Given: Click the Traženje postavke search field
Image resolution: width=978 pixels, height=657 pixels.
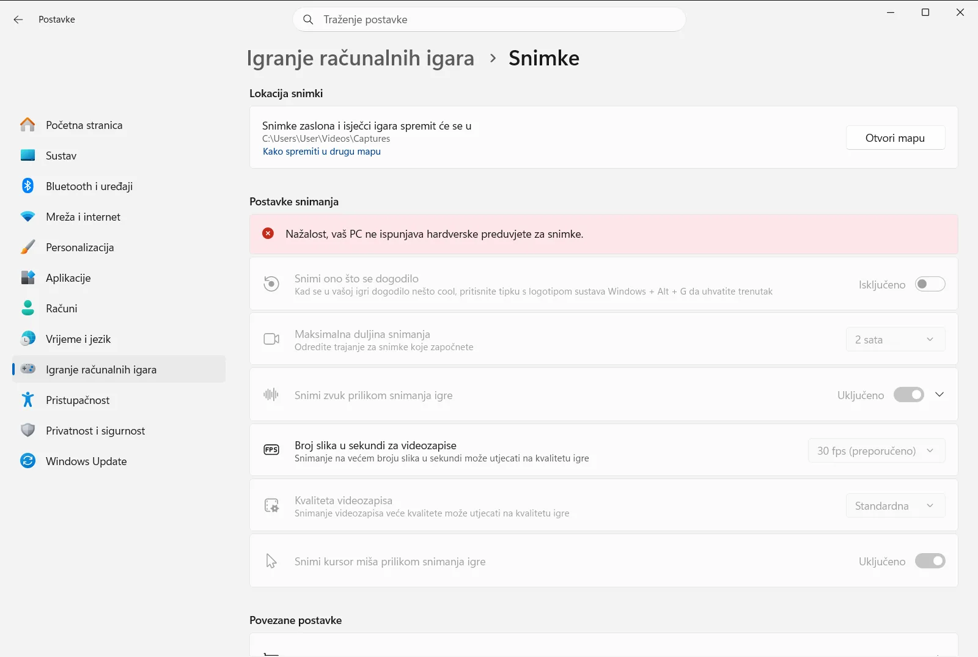Looking at the screenshot, I should 489,20.
